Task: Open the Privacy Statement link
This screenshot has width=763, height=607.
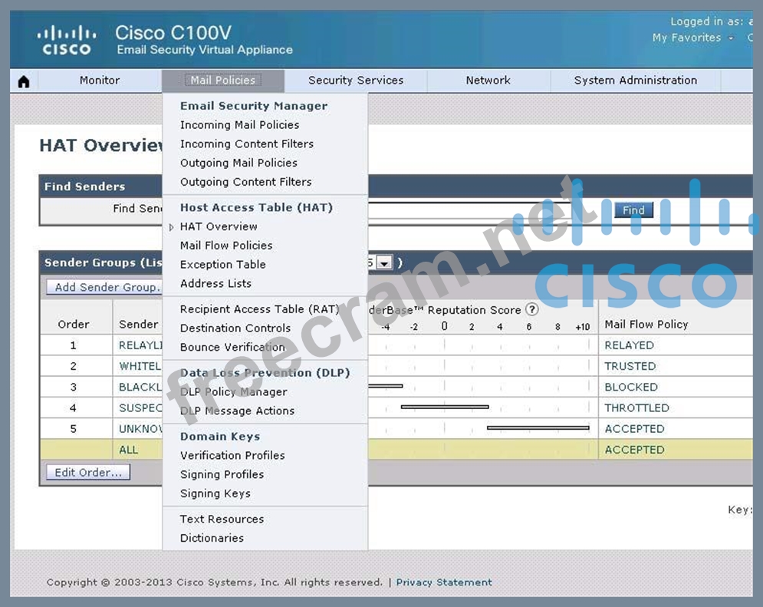Action: click(x=444, y=582)
